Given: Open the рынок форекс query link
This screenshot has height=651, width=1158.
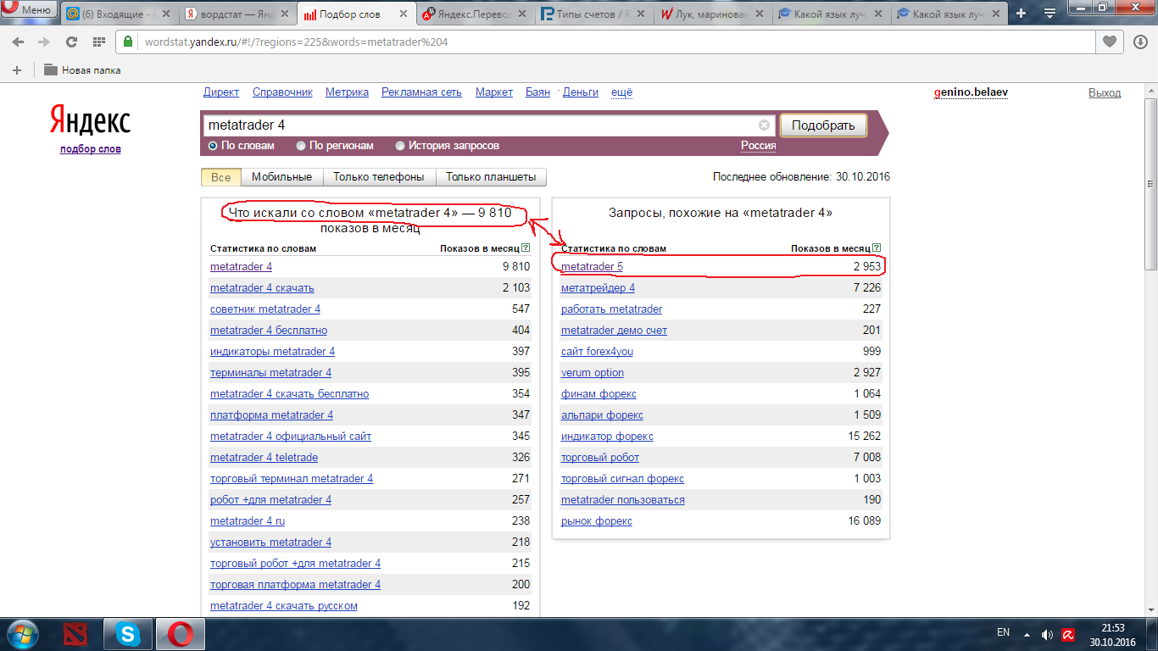Looking at the screenshot, I should 597,520.
